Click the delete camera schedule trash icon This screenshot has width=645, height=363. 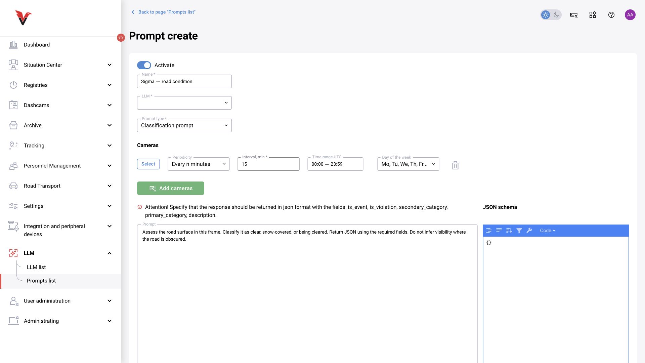[x=455, y=165]
